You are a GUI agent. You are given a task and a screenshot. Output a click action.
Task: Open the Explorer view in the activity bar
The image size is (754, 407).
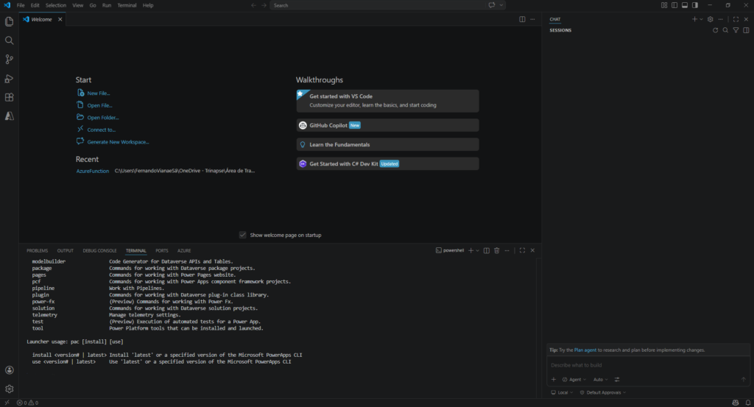click(9, 21)
